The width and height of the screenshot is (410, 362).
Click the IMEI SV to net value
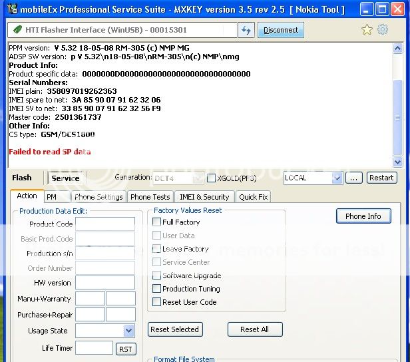[x=111, y=108]
